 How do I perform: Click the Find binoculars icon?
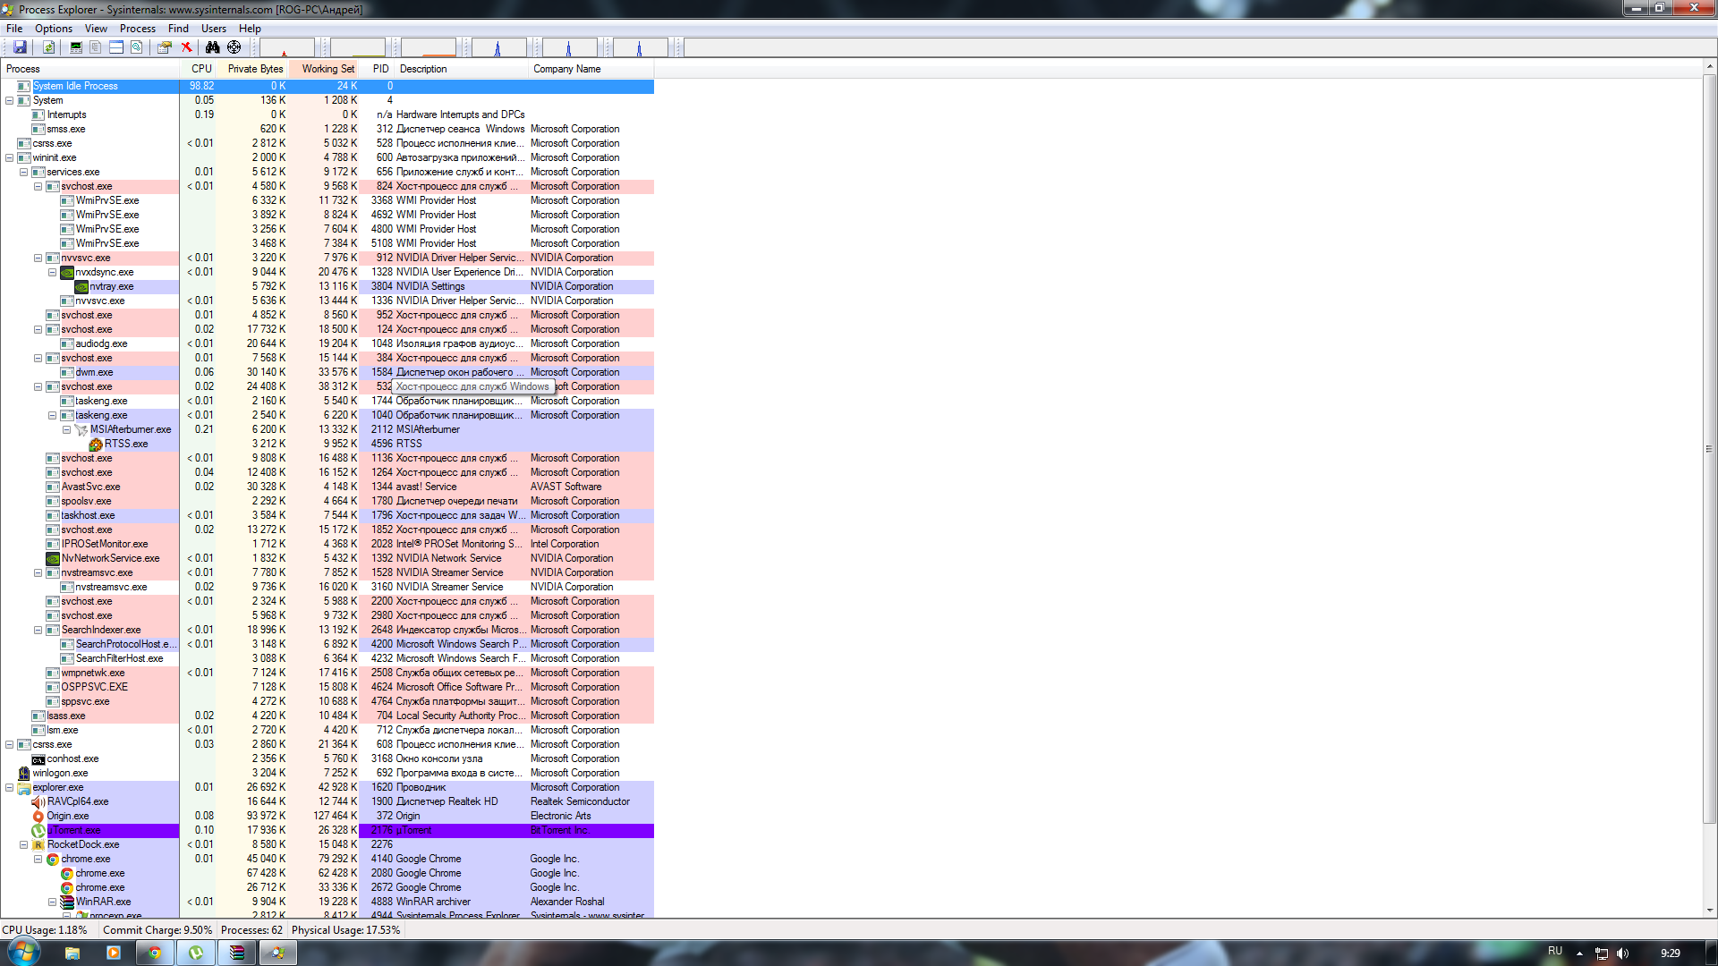(212, 47)
